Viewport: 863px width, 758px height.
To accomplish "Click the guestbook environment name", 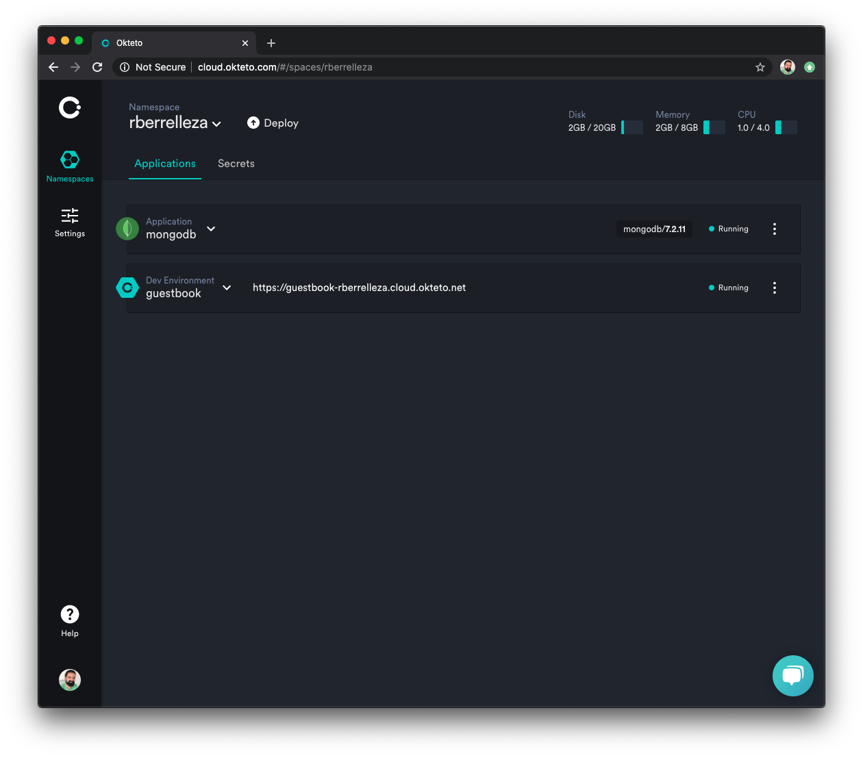I will point(173,294).
